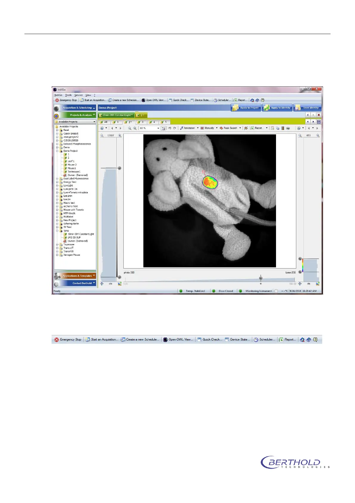Click the Emergency Stop button in the indiGo window toolbar
Viewport: 355px width, 503px height.
(66, 100)
